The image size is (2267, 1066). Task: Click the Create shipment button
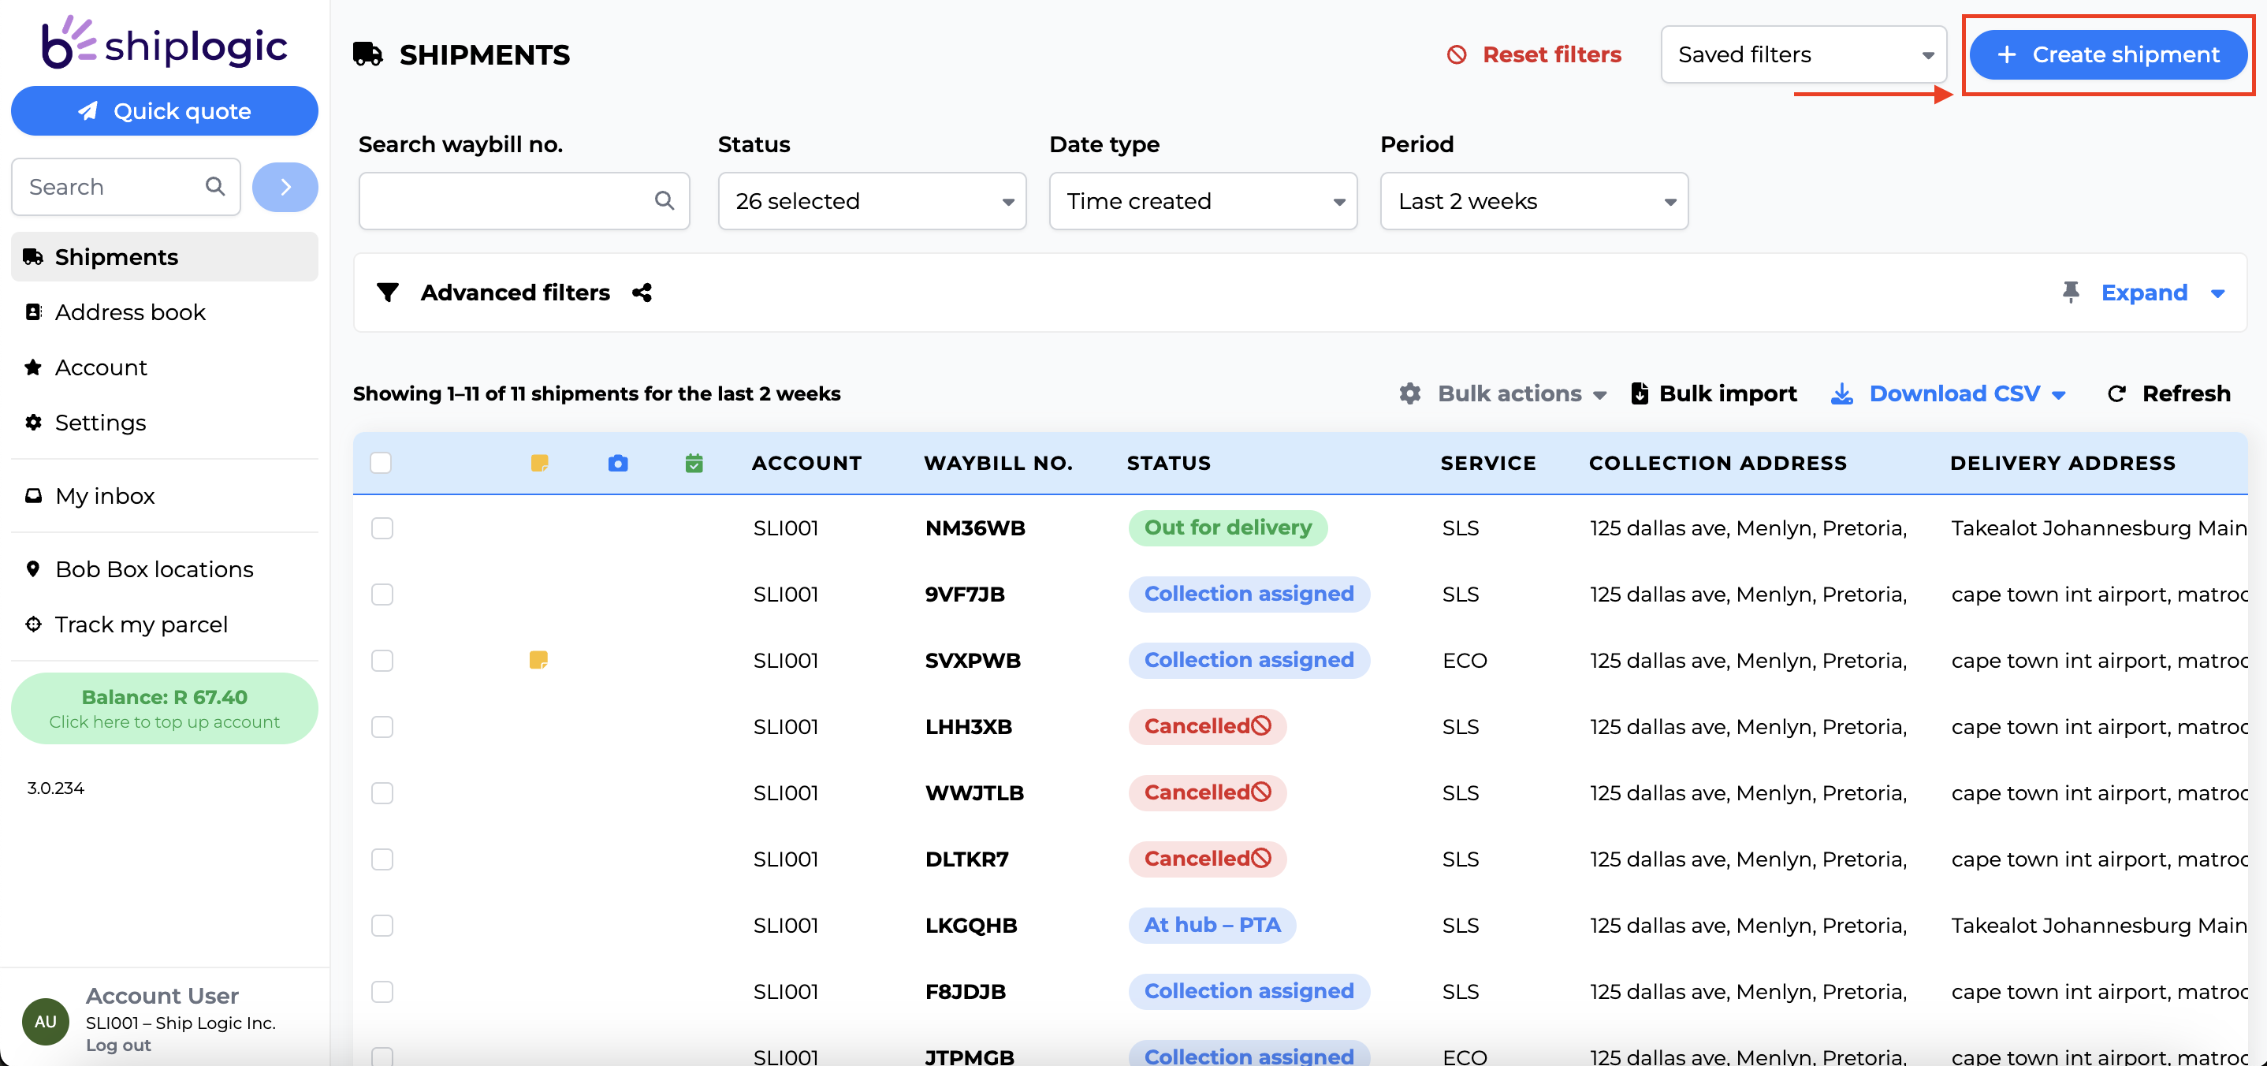2108,54
